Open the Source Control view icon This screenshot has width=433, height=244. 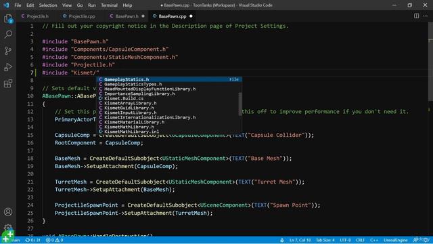point(8,51)
